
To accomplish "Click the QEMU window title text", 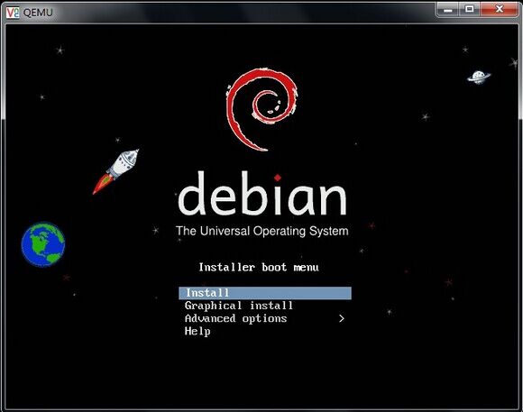I will point(38,13).
